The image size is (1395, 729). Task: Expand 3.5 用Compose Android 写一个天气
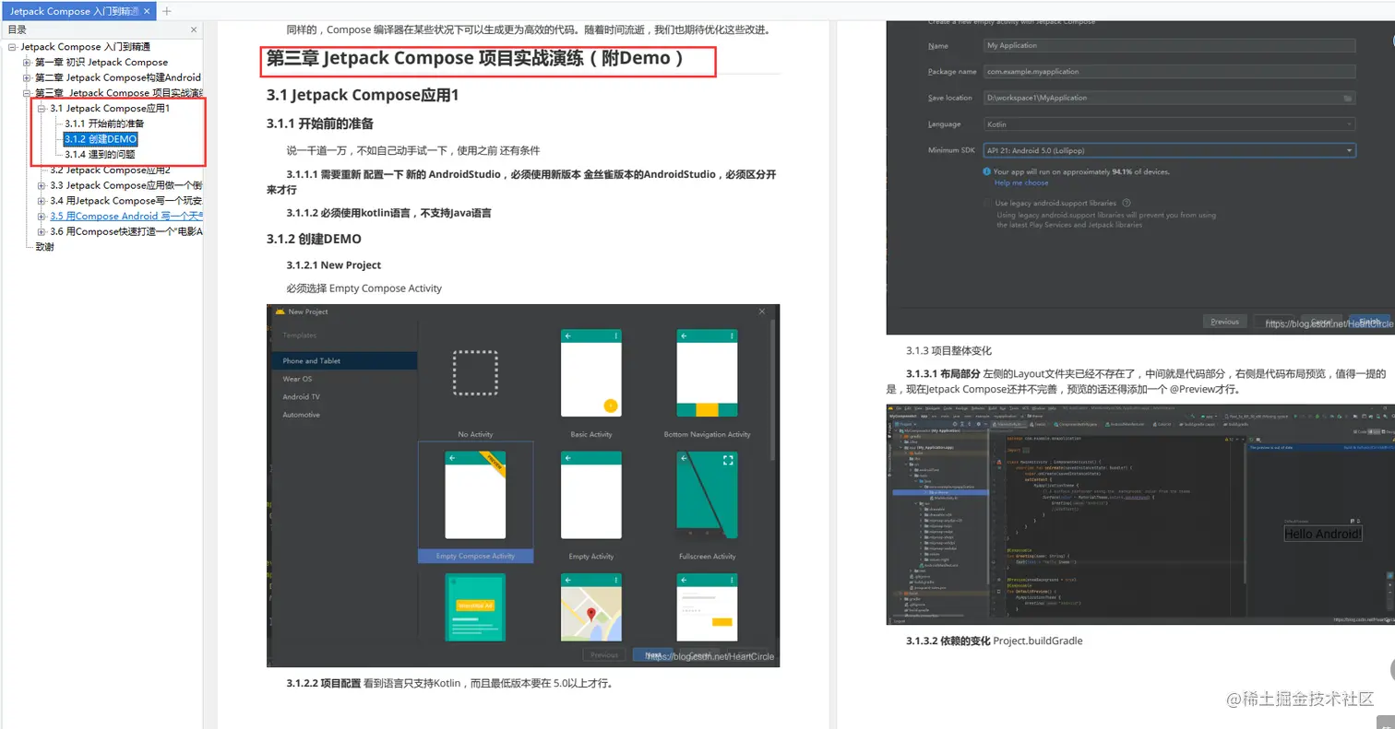[x=42, y=217]
